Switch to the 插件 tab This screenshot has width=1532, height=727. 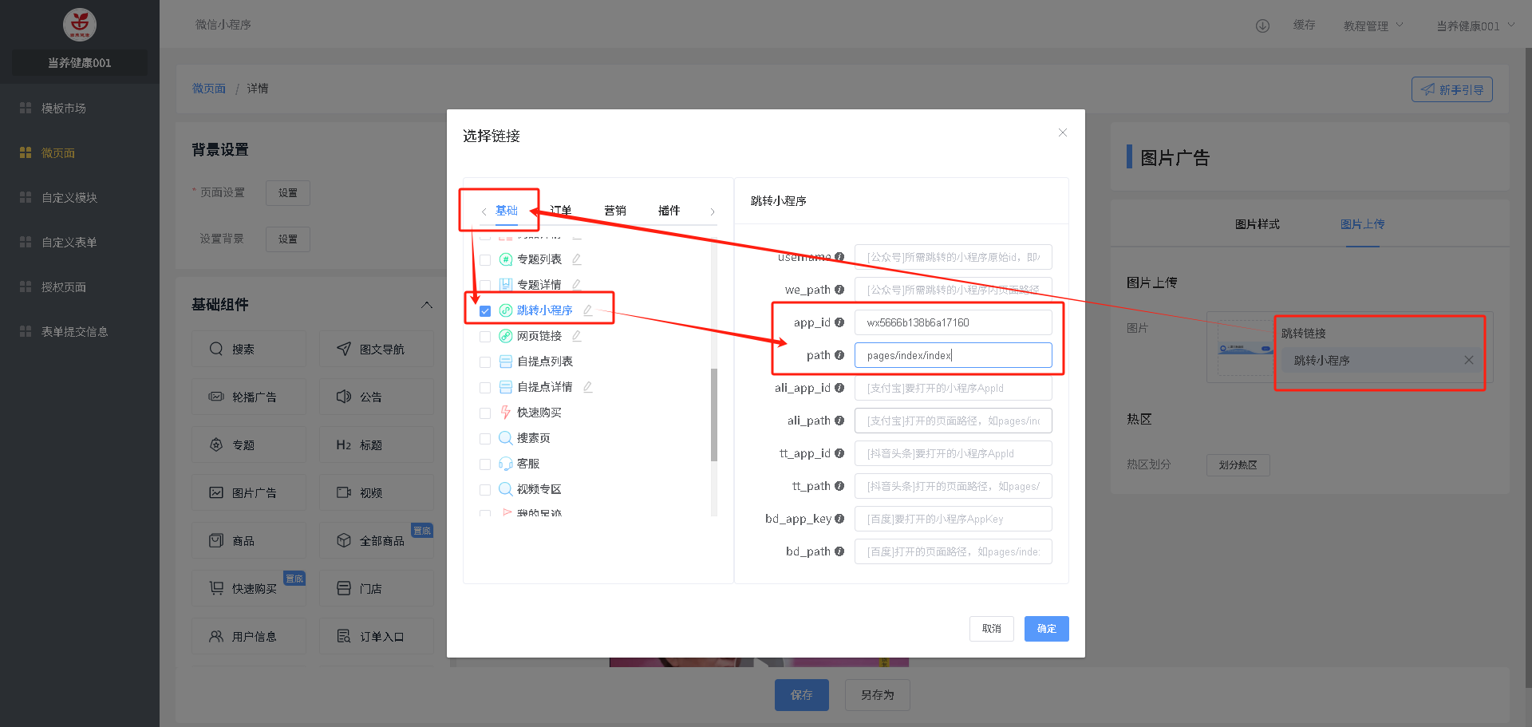[x=669, y=211]
